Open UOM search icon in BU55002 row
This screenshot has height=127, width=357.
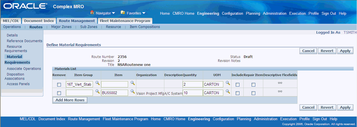(228, 92)
